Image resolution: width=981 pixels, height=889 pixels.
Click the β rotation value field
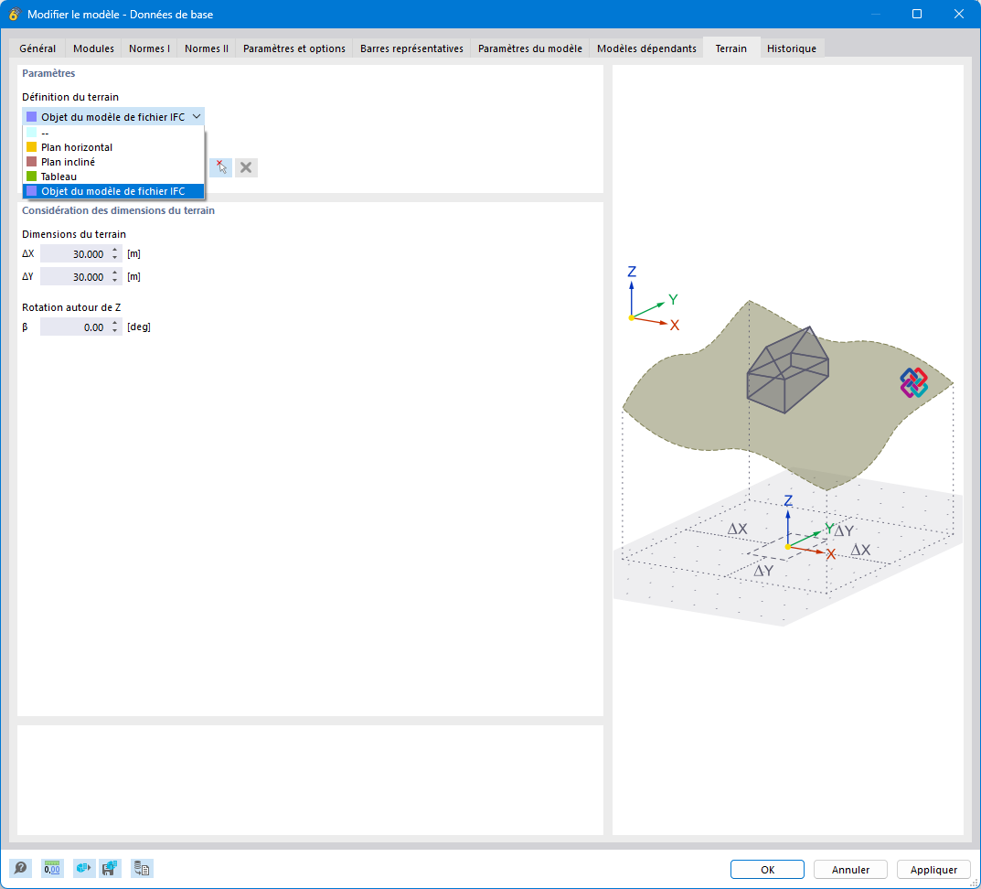pos(74,327)
